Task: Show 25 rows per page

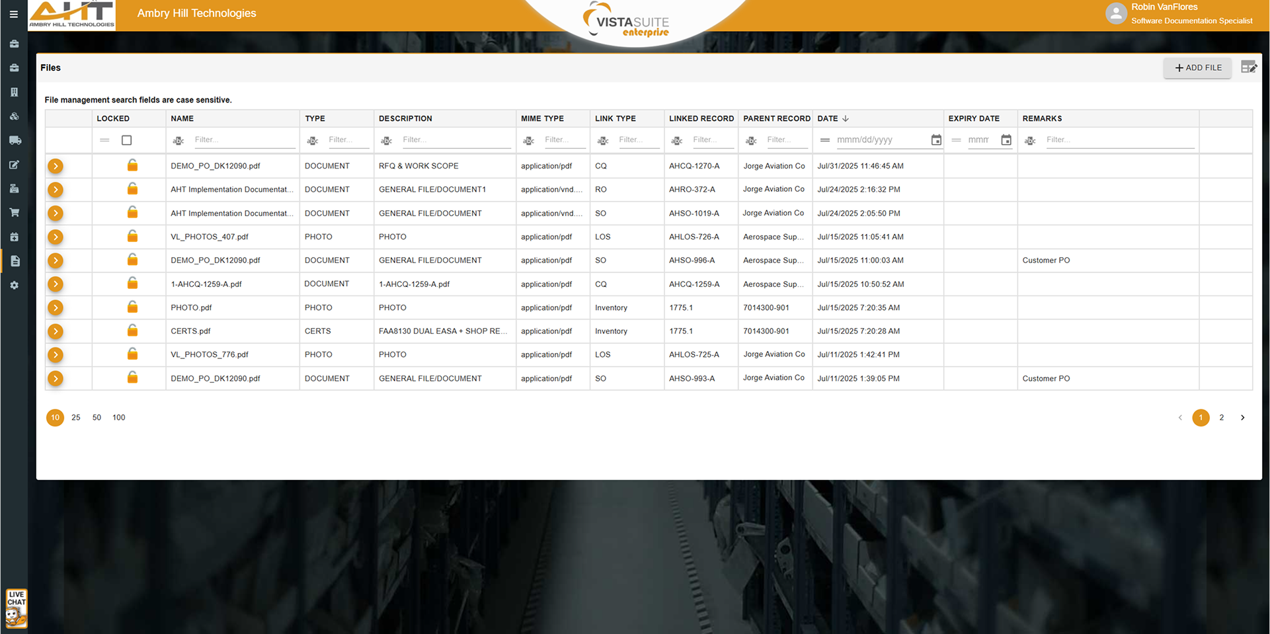Action: [76, 418]
